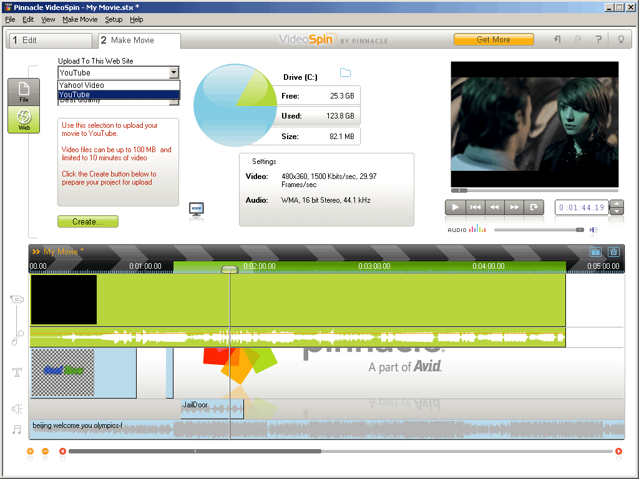Select the title track T icon
Viewport: 639px width, 479px height.
(17, 372)
